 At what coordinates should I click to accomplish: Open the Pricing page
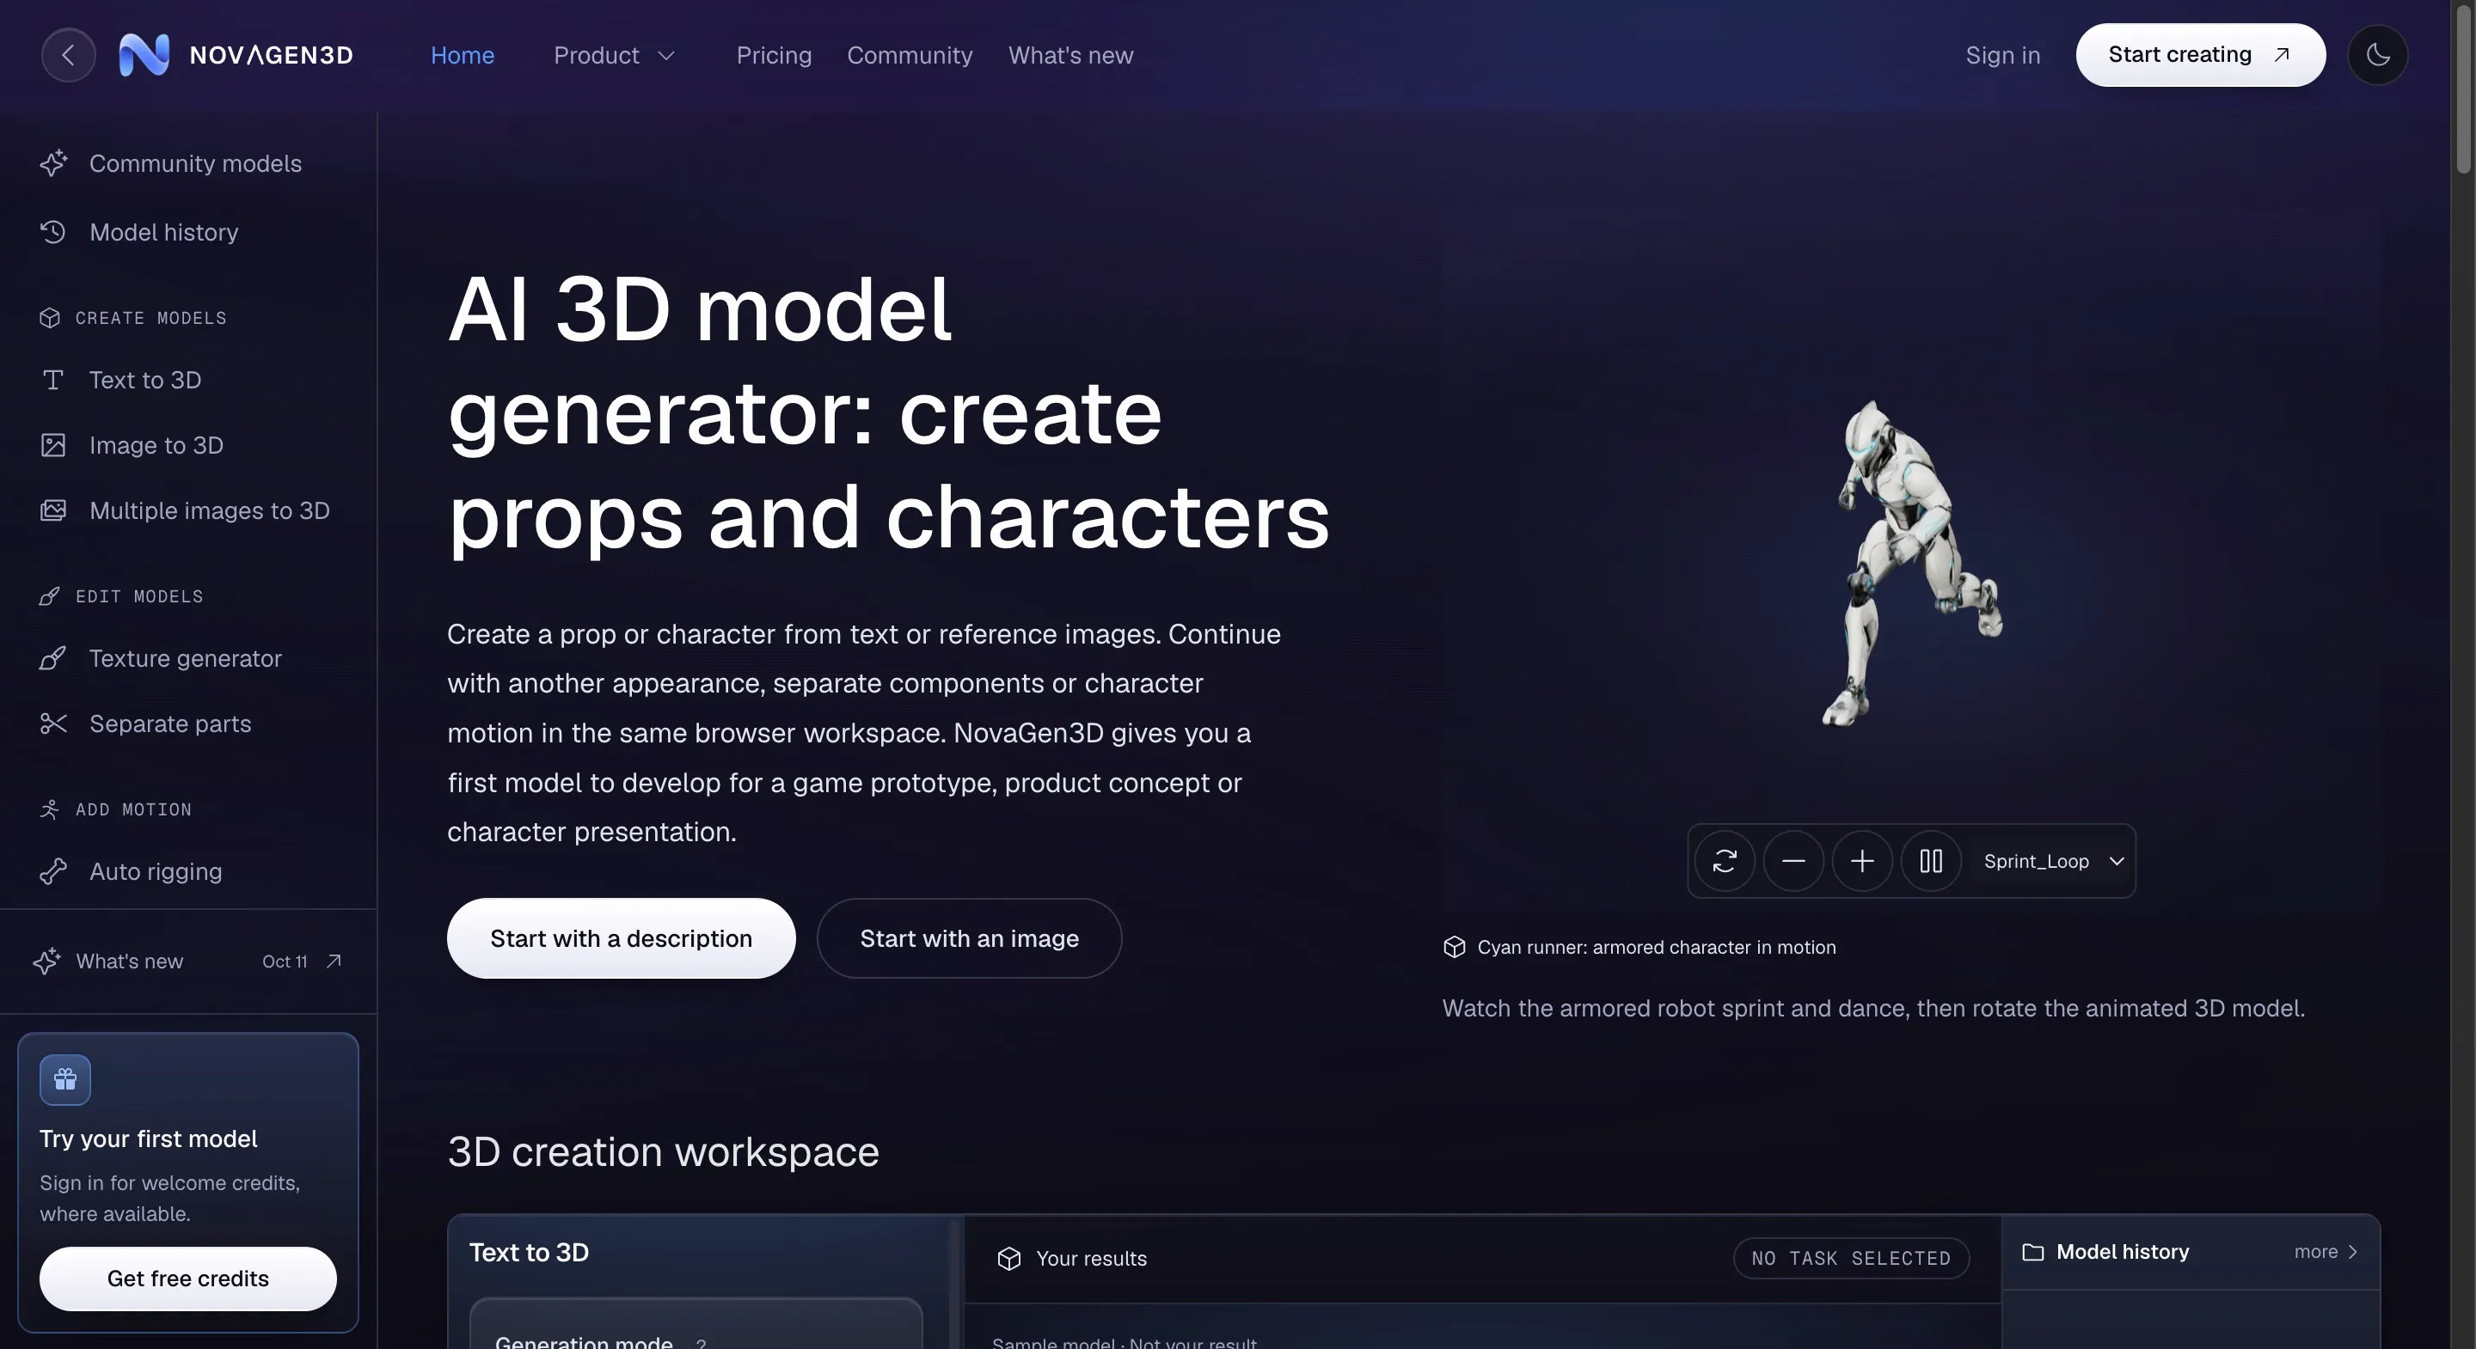[774, 55]
